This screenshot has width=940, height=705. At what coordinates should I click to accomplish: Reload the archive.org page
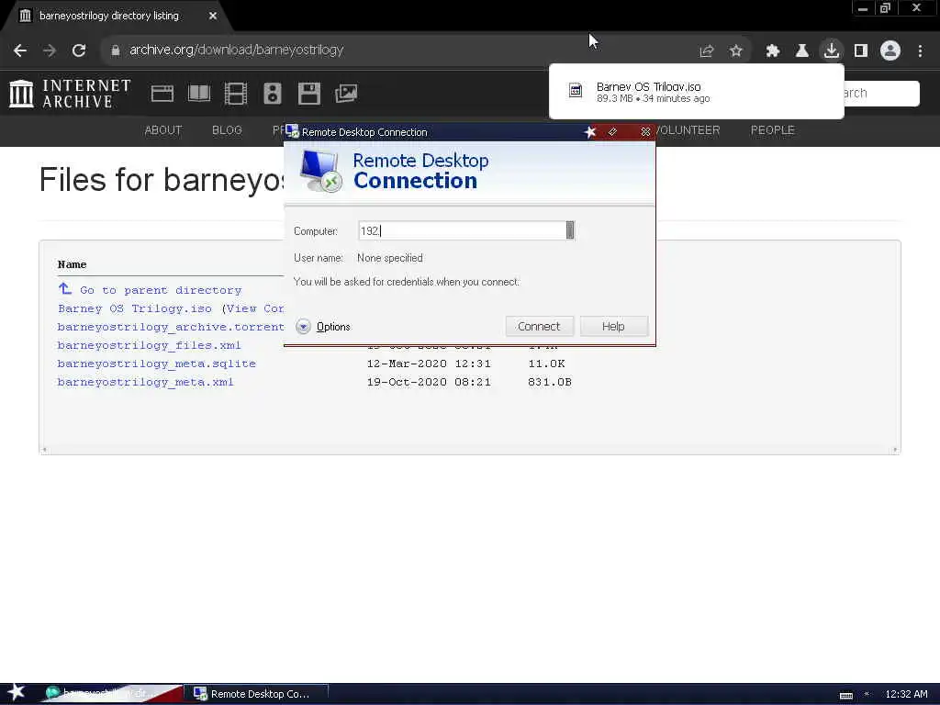click(x=79, y=50)
